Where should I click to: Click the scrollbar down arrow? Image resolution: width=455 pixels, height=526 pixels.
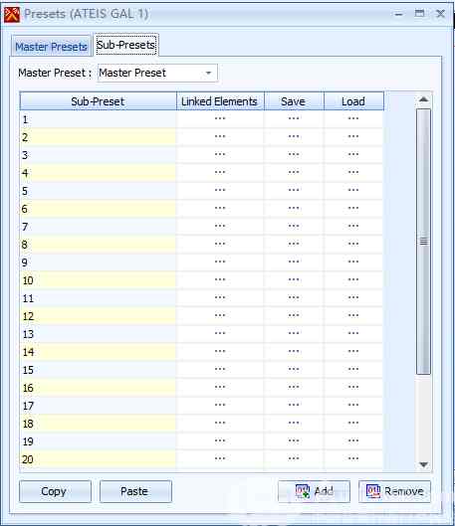423,464
